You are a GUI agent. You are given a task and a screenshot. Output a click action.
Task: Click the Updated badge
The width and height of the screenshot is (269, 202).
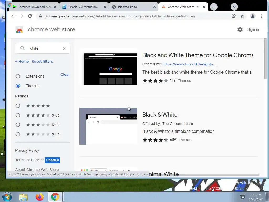[x=52, y=160]
